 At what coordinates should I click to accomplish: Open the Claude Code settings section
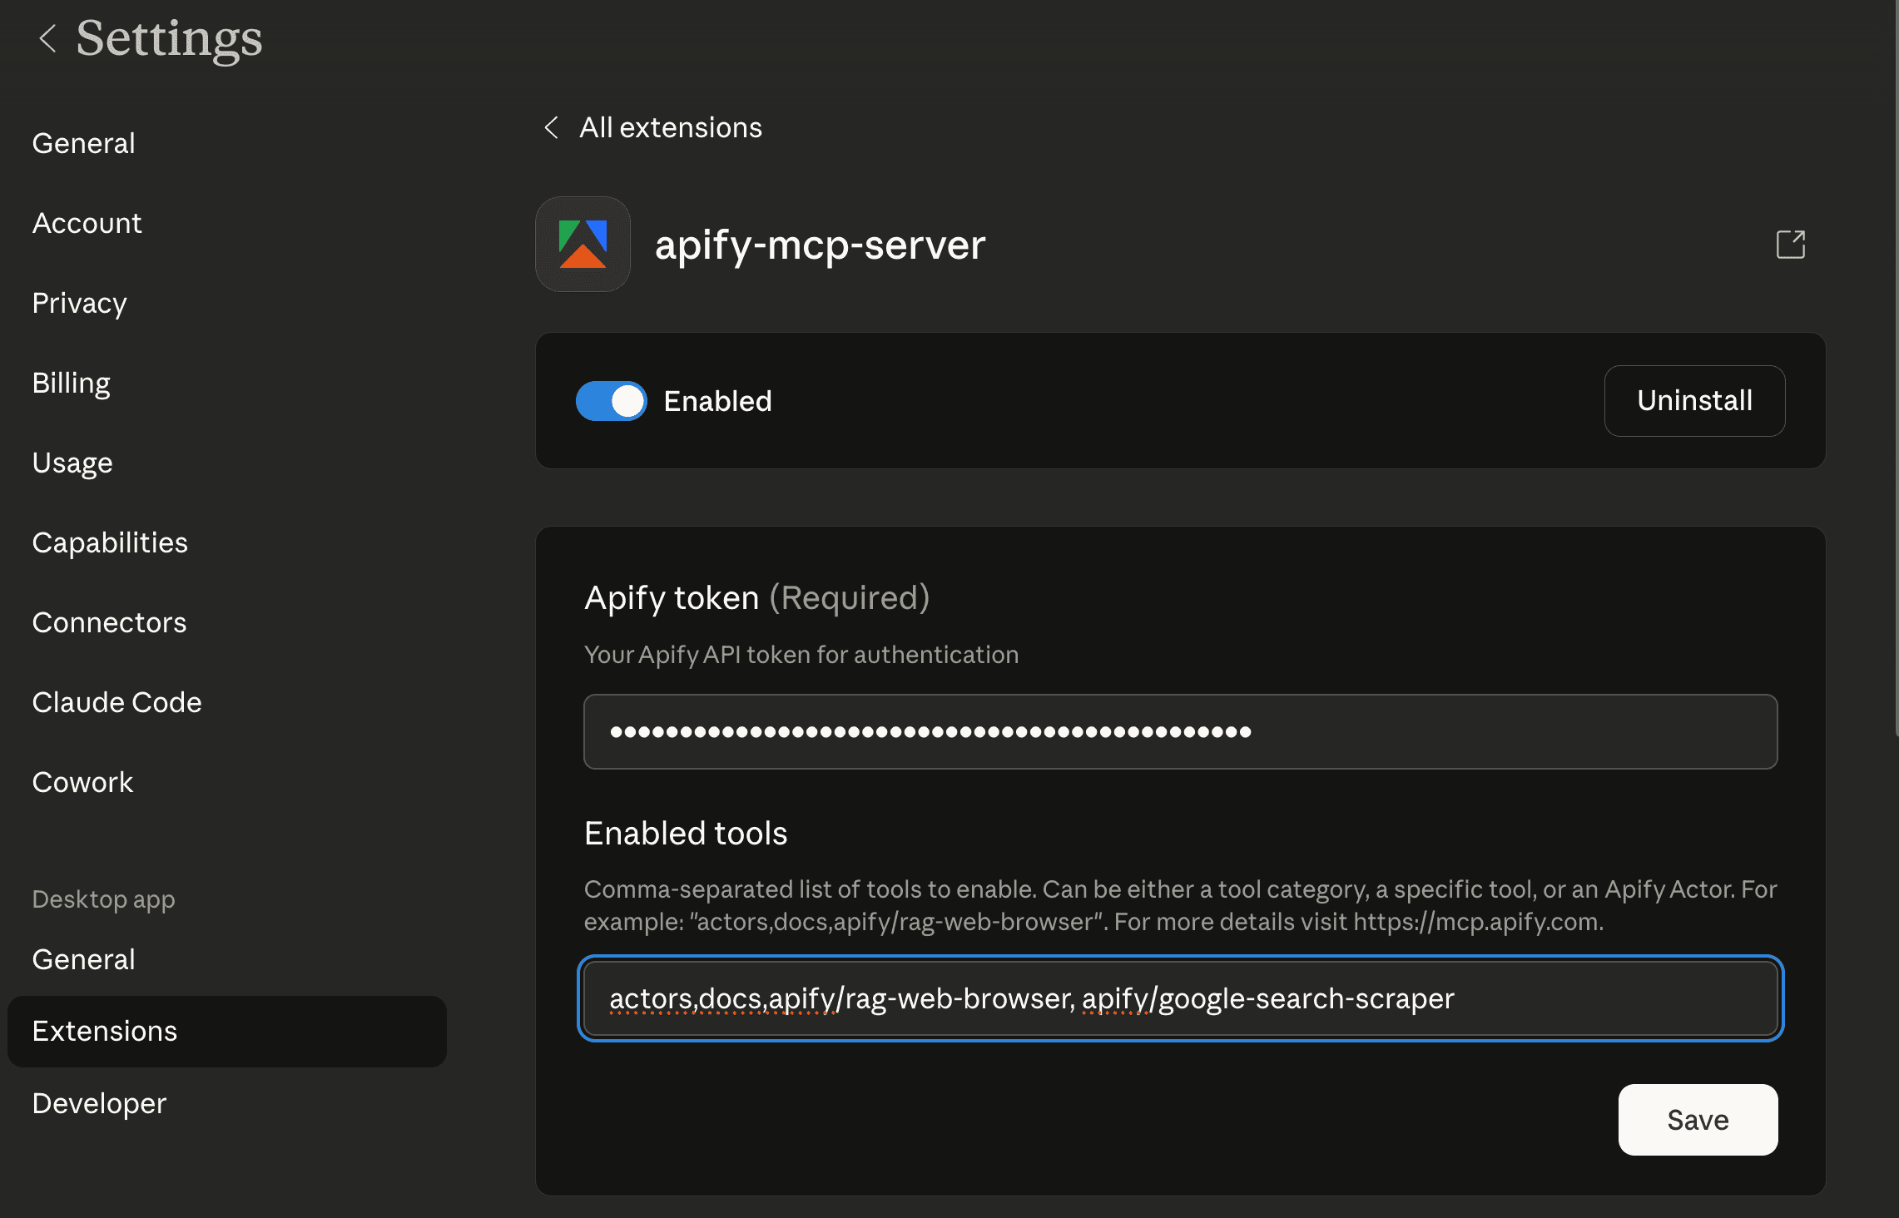(x=117, y=702)
